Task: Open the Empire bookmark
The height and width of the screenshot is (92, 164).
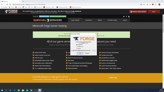Action: pos(11,7)
